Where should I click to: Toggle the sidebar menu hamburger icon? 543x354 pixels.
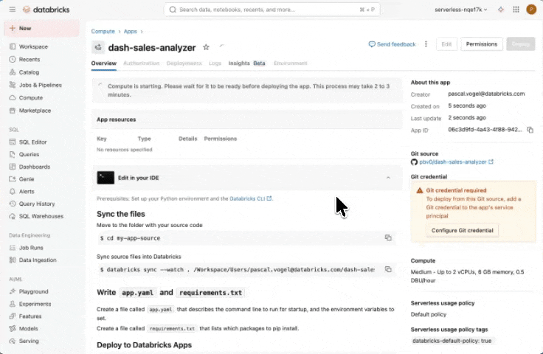tap(12, 10)
